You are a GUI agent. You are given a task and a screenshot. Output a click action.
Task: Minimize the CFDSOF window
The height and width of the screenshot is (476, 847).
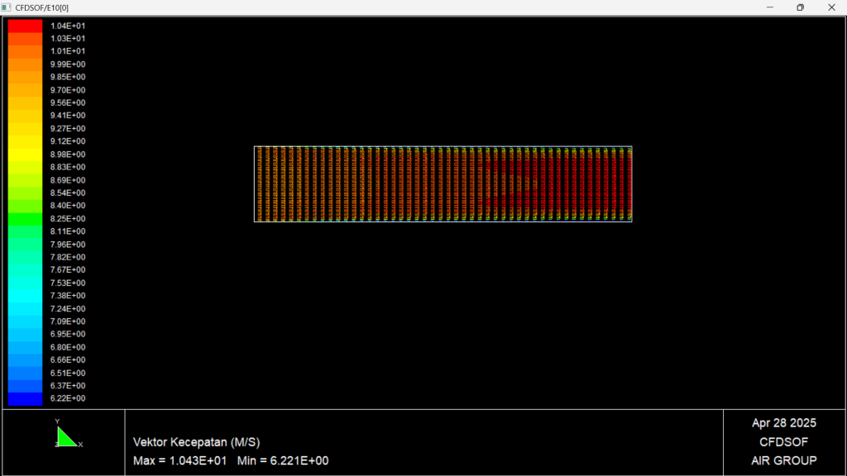pos(770,7)
